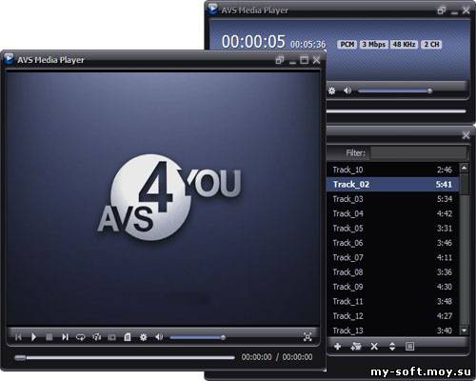Toggle the mute speaker icon in video window

point(159,337)
